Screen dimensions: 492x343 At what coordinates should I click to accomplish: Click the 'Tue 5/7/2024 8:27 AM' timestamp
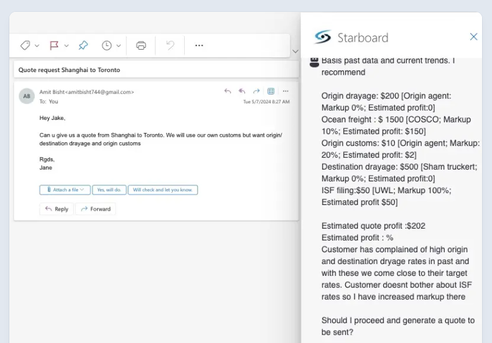point(266,101)
